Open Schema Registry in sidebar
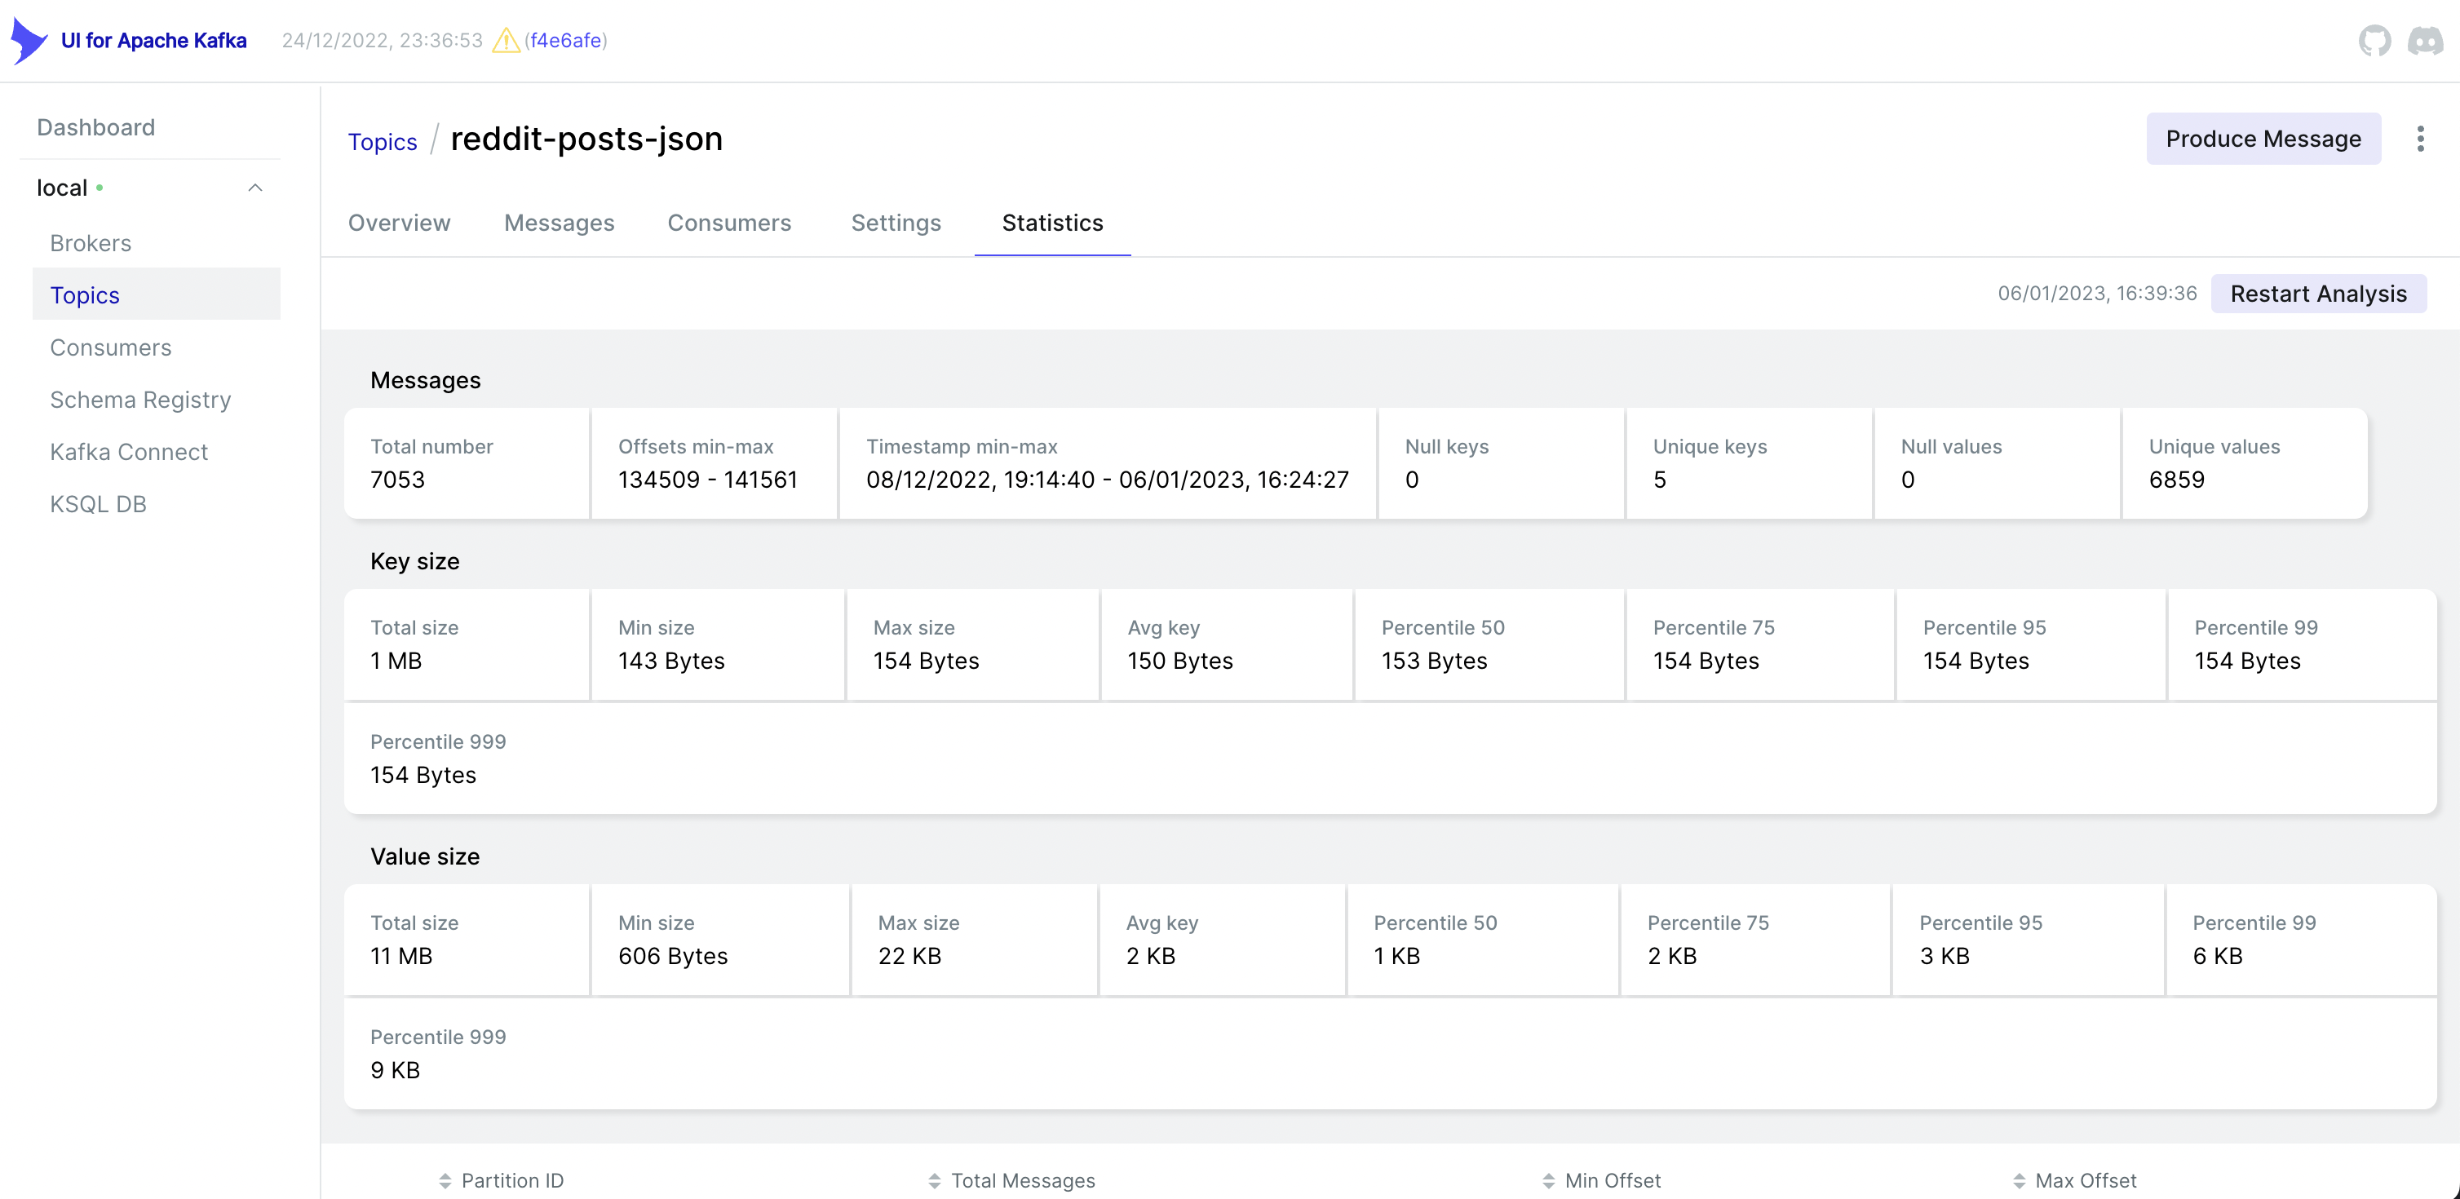This screenshot has width=2460, height=1199. point(140,400)
